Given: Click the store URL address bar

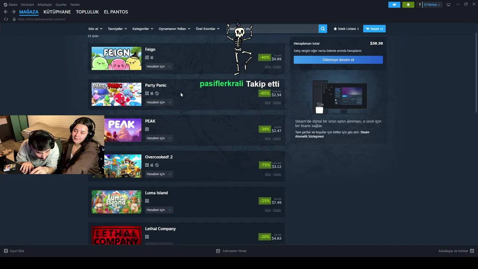Looking at the screenshot, I should (x=41, y=19).
